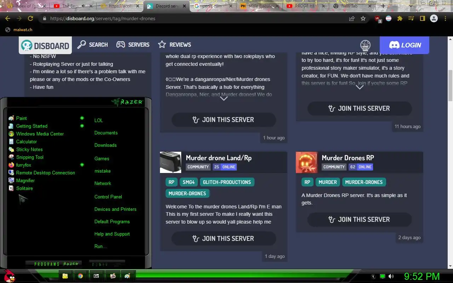
Task: Click the Disboard logo
Action: click(45, 45)
